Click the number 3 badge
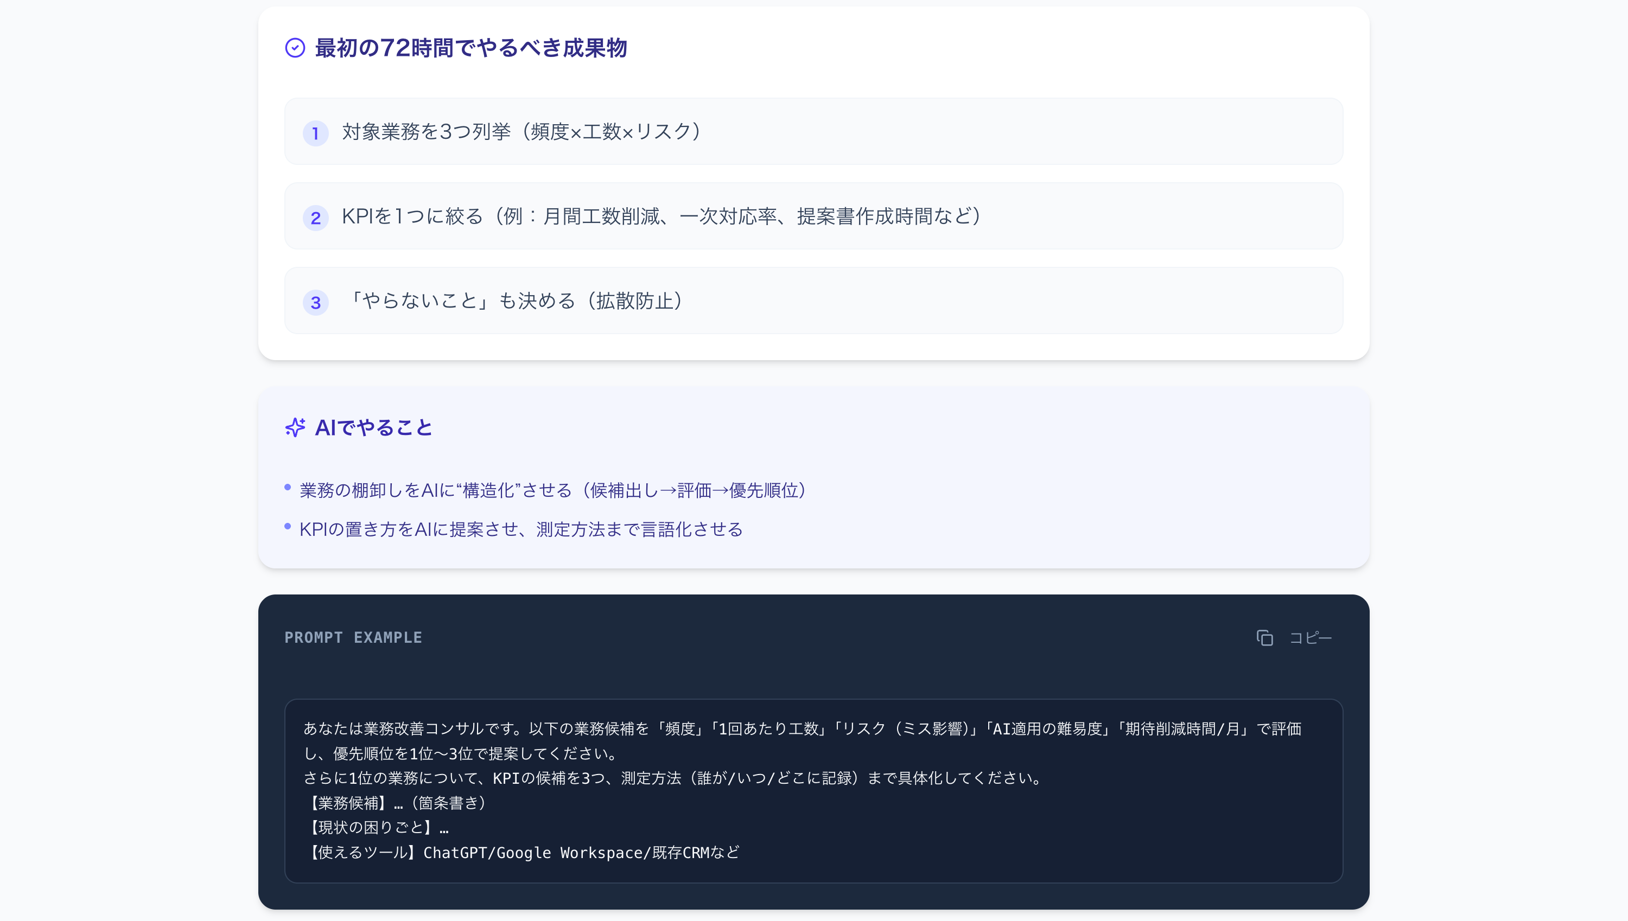 click(315, 302)
